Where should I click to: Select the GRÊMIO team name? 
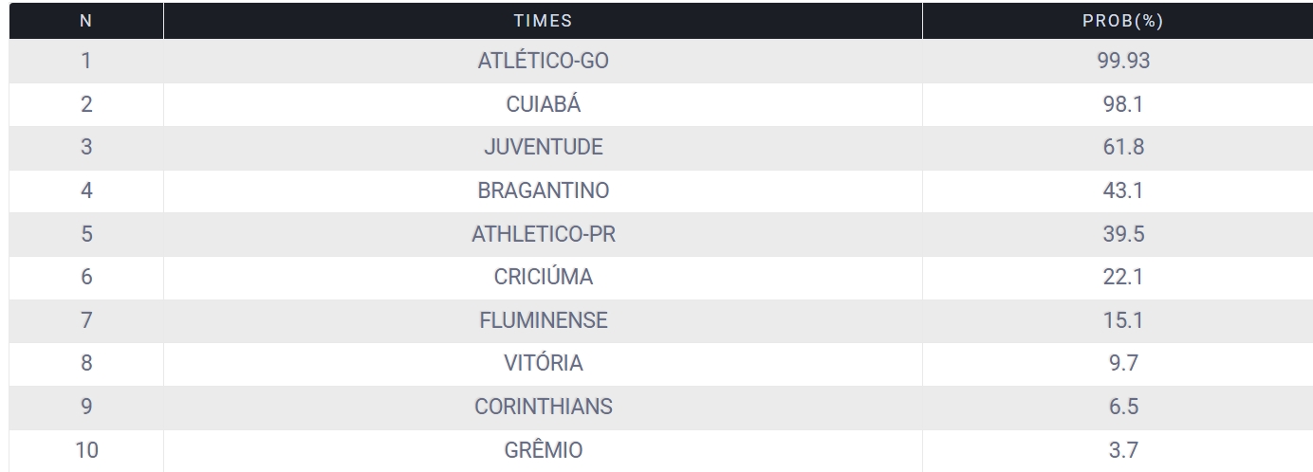pos(543,451)
